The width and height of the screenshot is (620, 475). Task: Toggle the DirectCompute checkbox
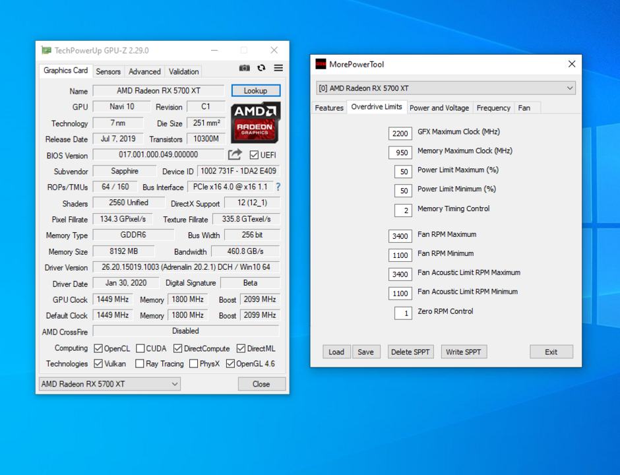point(178,348)
